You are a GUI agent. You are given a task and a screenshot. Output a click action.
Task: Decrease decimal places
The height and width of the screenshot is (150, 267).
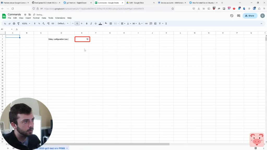coord(44,23)
